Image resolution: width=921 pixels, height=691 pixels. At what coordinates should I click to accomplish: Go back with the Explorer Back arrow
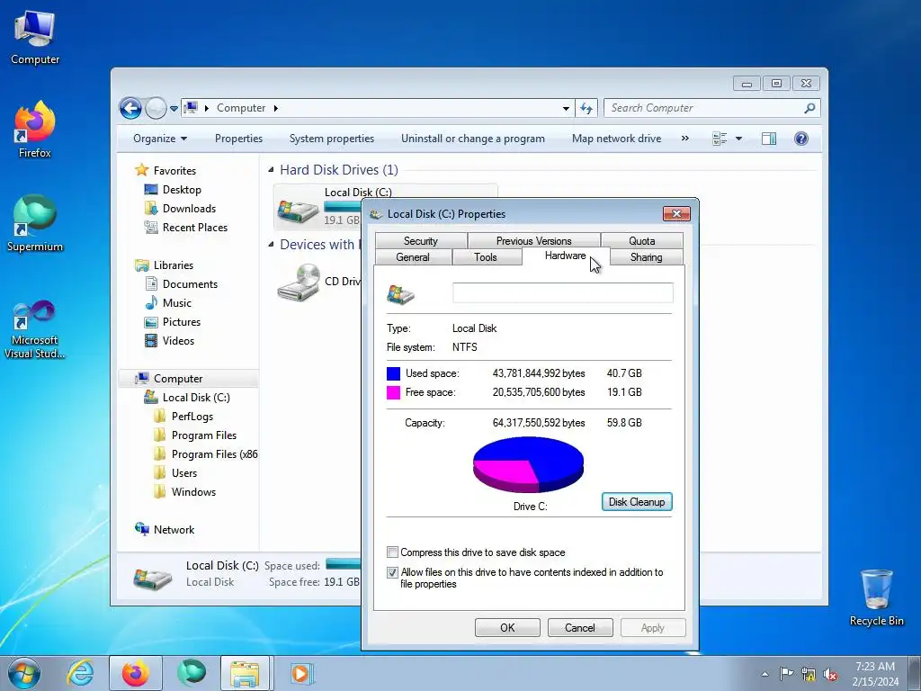(130, 108)
